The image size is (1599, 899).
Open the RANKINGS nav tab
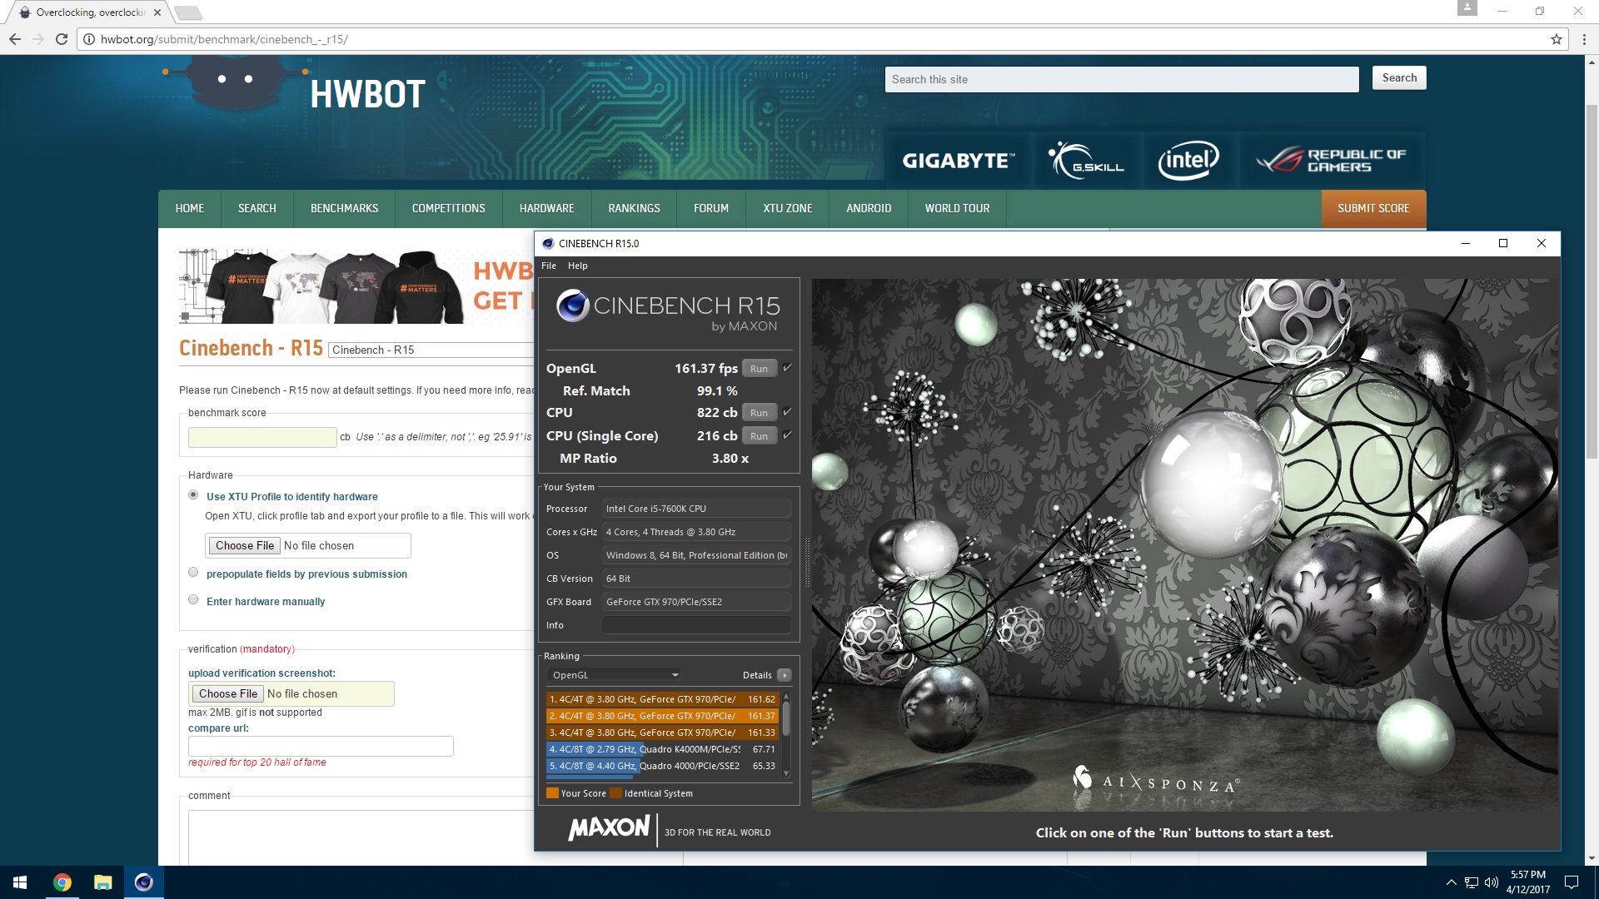point(634,209)
